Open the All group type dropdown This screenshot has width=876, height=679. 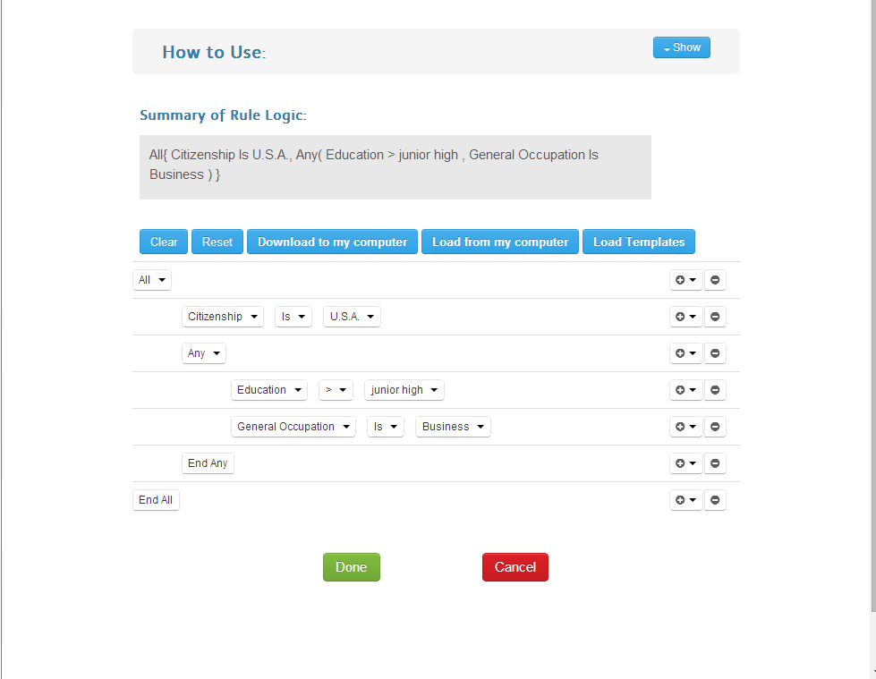pos(152,280)
